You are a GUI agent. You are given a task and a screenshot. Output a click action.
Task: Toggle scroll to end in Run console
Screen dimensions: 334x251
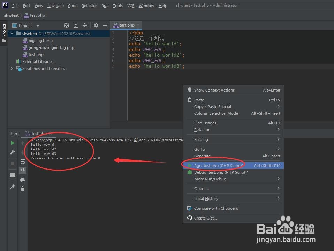pyautogui.click(x=23, y=171)
